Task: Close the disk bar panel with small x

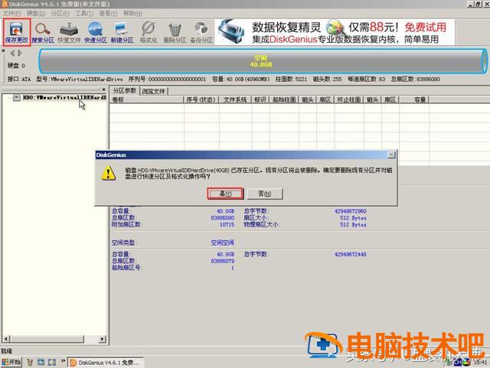Action: [x=3, y=50]
